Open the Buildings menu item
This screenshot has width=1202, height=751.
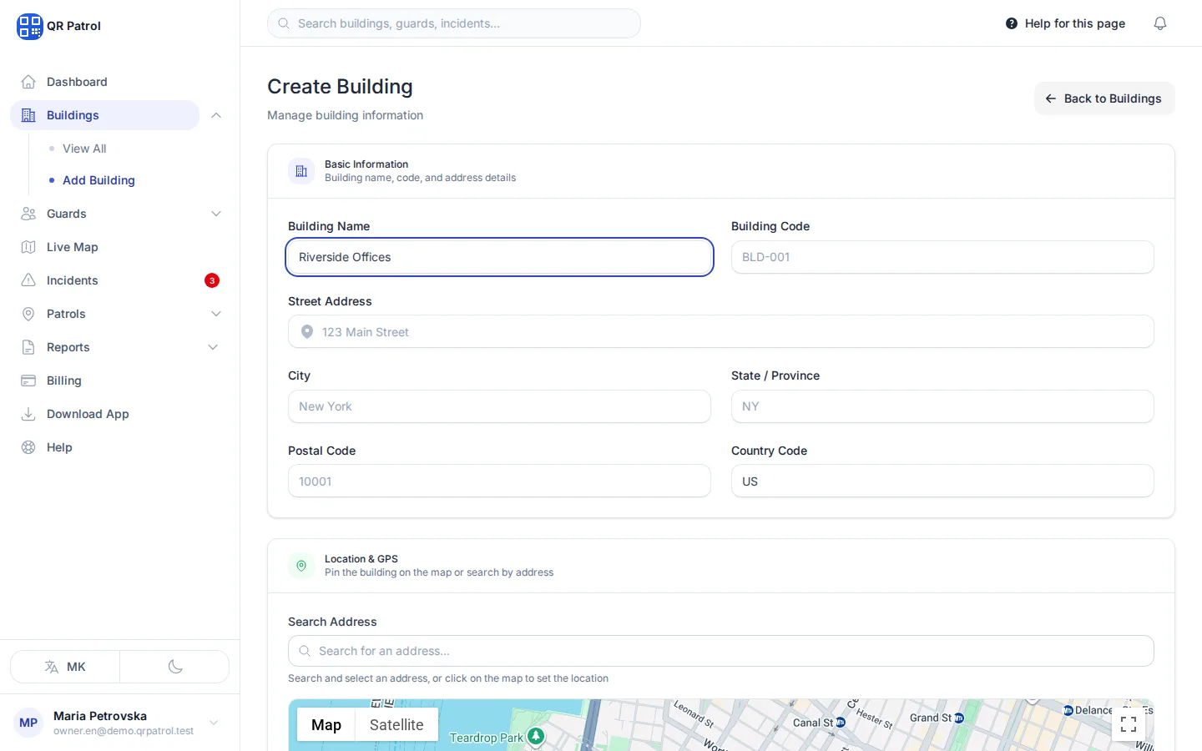[104, 115]
